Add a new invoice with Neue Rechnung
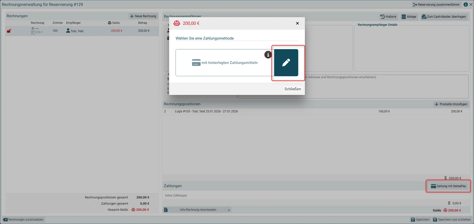This screenshot has width=474, height=224. (x=143, y=16)
